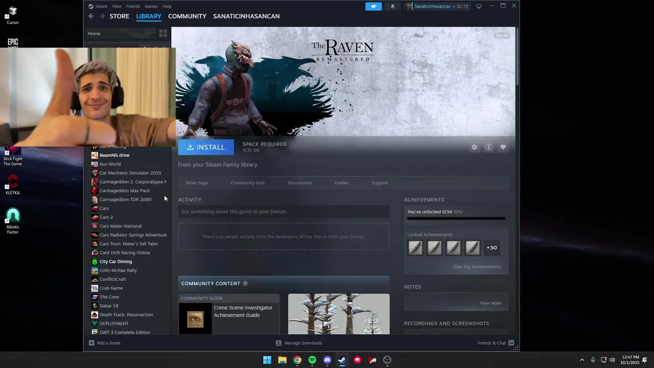The width and height of the screenshot is (654, 368).
Task: Click the achievements progress bar
Action: pyautogui.click(x=456, y=218)
